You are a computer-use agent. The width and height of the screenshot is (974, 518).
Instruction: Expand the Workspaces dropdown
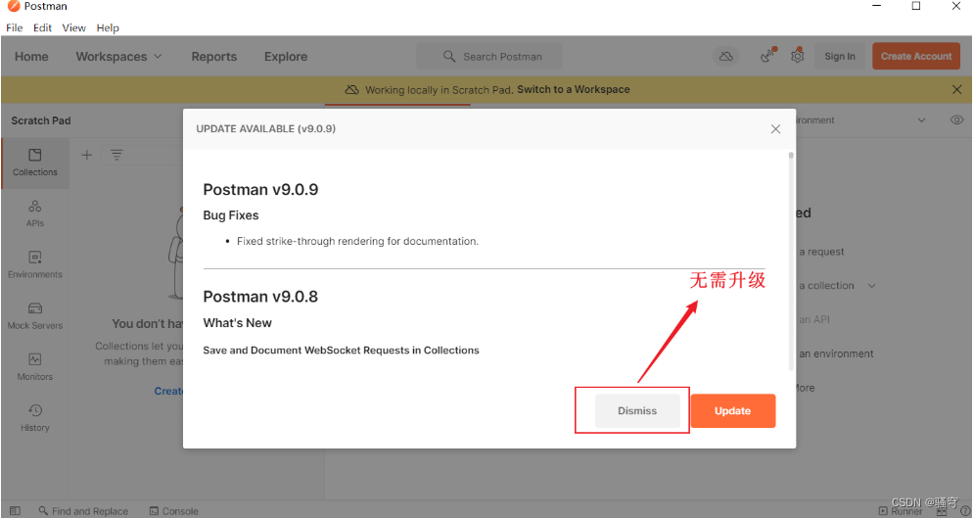118,57
